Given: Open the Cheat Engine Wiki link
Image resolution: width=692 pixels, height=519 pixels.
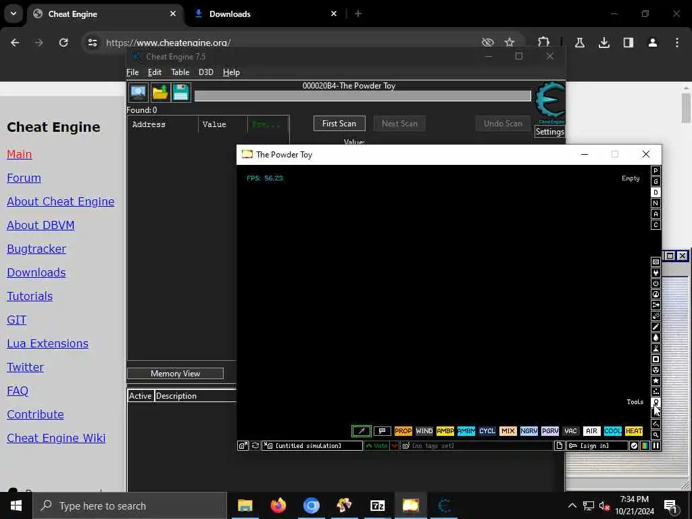Looking at the screenshot, I should coord(56,438).
